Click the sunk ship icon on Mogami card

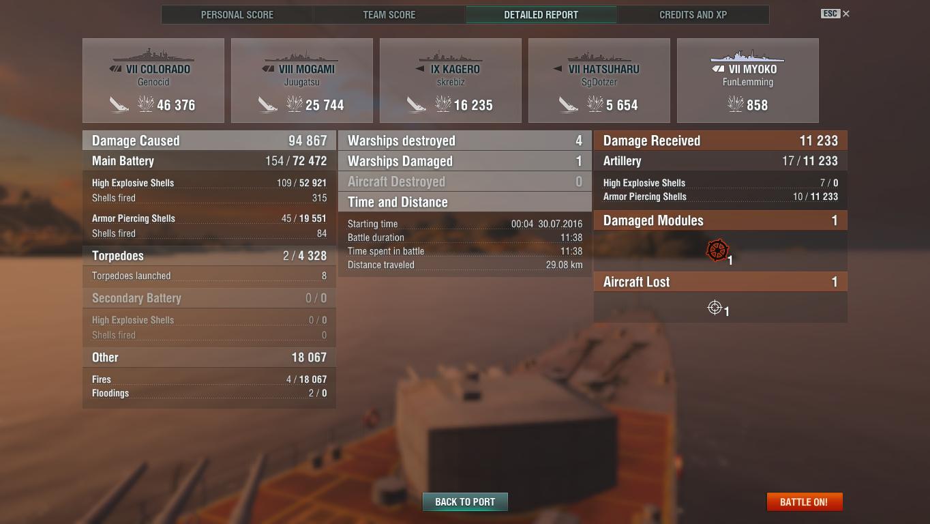click(x=268, y=104)
